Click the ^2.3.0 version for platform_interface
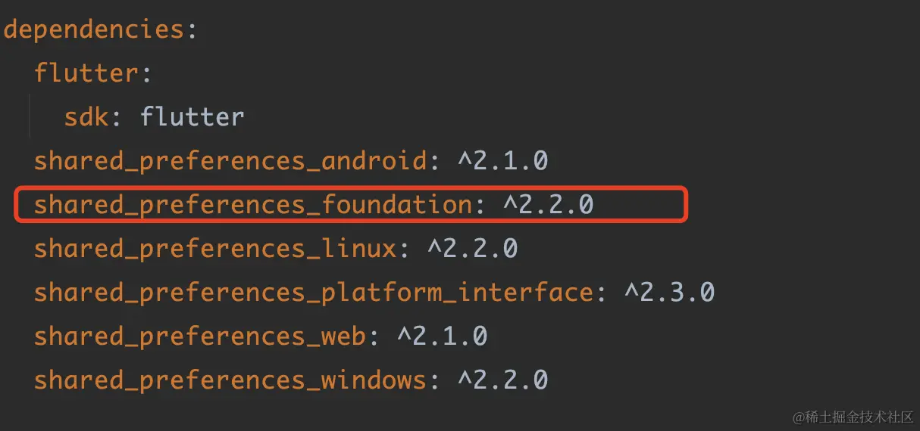Image resolution: width=920 pixels, height=431 pixels. click(x=669, y=293)
